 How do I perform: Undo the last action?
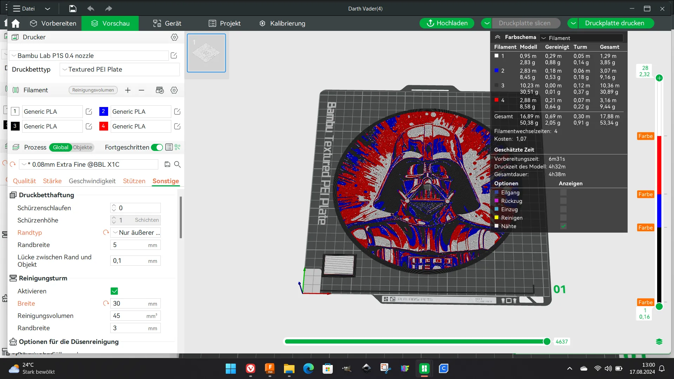click(x=91, y=8)
